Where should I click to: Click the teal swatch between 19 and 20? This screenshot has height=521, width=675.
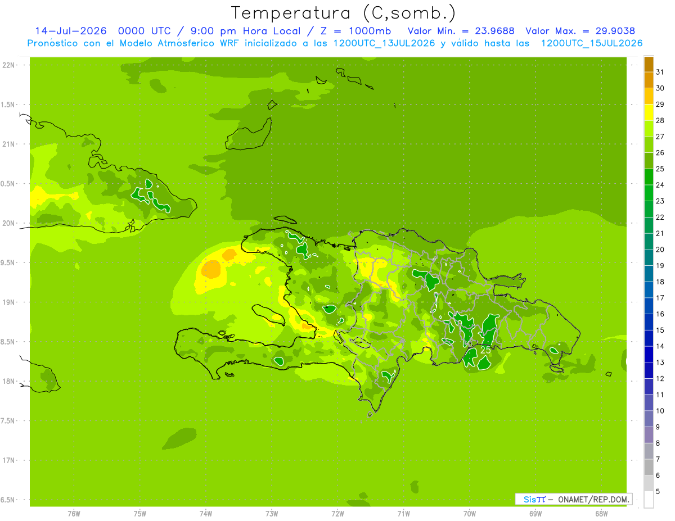pos(649,258)
